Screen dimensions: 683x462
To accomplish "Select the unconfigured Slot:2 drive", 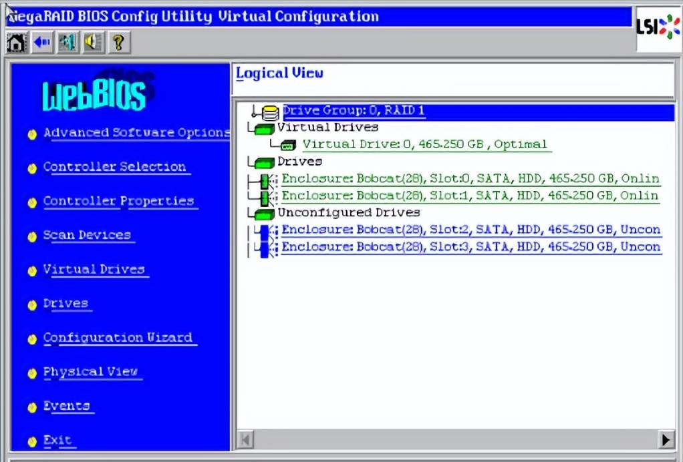I will [x=470, y=230].
